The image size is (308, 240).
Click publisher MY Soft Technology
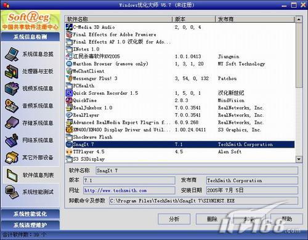(241, 64)
